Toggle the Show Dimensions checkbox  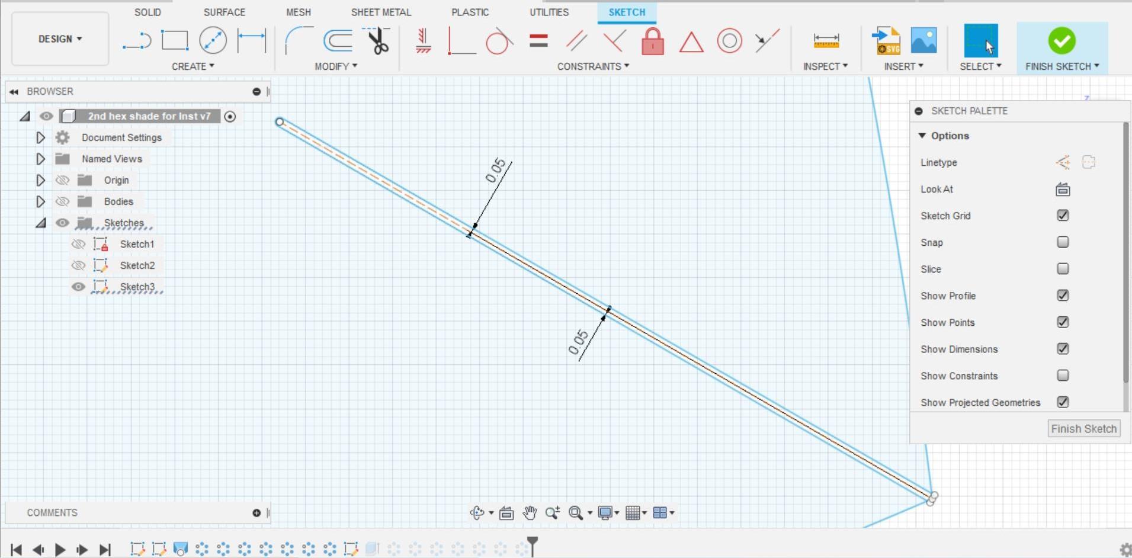click(1063, 349)
